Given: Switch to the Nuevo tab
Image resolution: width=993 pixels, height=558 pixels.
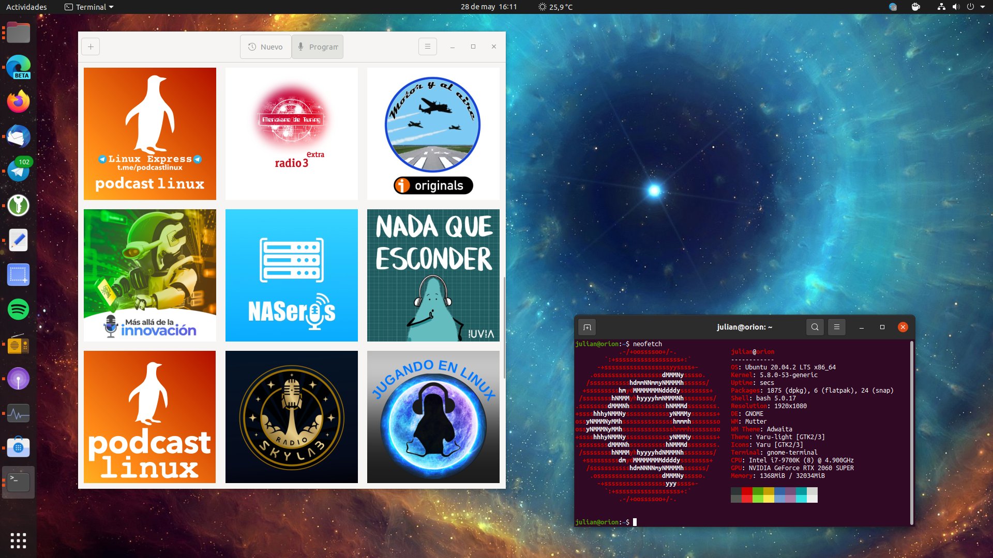Looking at the screenshot, I should 266,47.
